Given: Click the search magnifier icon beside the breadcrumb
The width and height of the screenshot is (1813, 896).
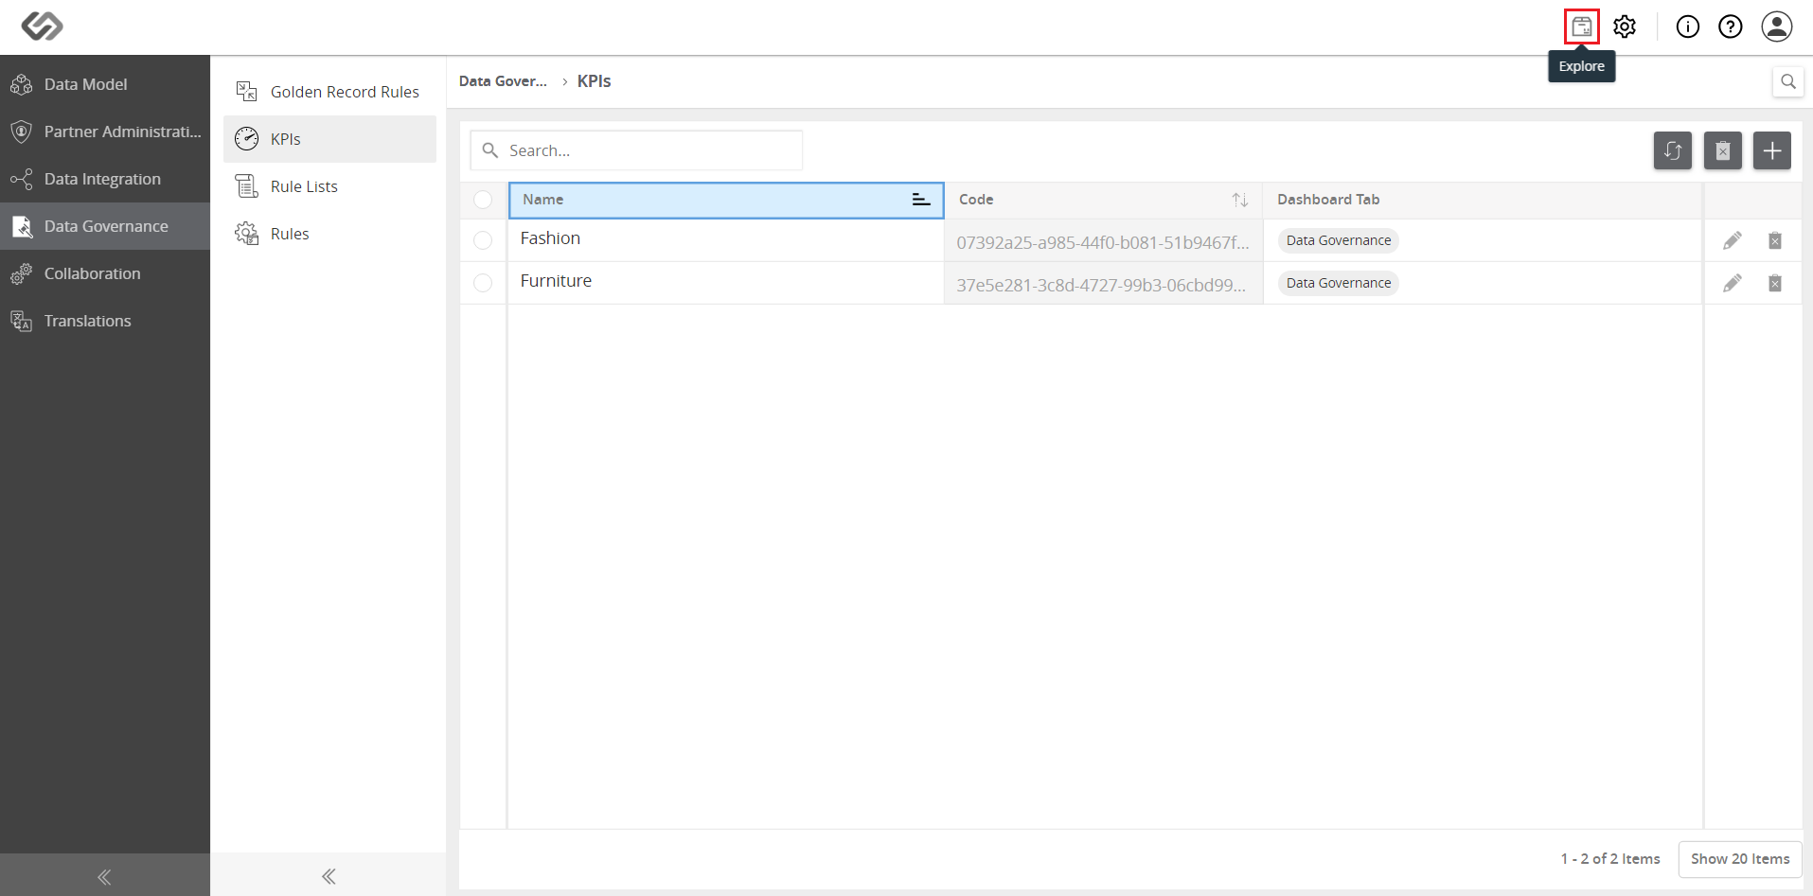Looking at the screenshot, I should tap(1787, 81).
